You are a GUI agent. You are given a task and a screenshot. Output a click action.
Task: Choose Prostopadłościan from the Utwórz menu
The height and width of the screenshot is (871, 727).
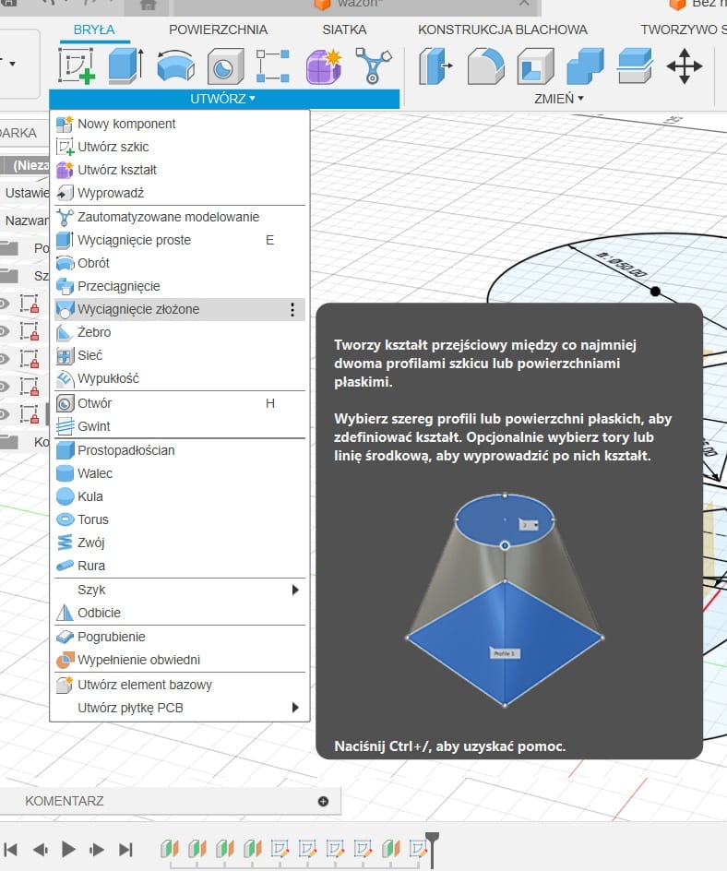pos(125,450)
